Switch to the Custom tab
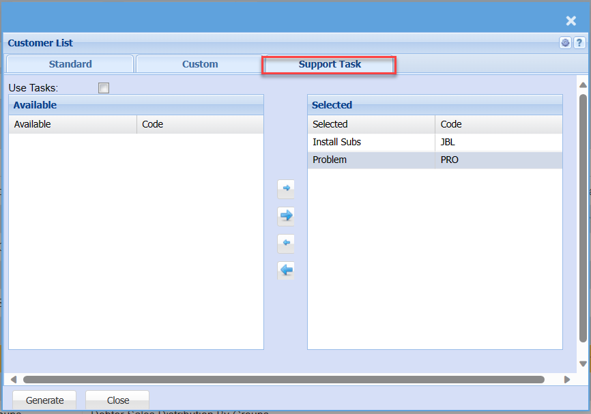This screenshot has height=414, width=591. (x=200, y=64)
